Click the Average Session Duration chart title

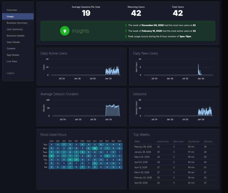[60, 94]
